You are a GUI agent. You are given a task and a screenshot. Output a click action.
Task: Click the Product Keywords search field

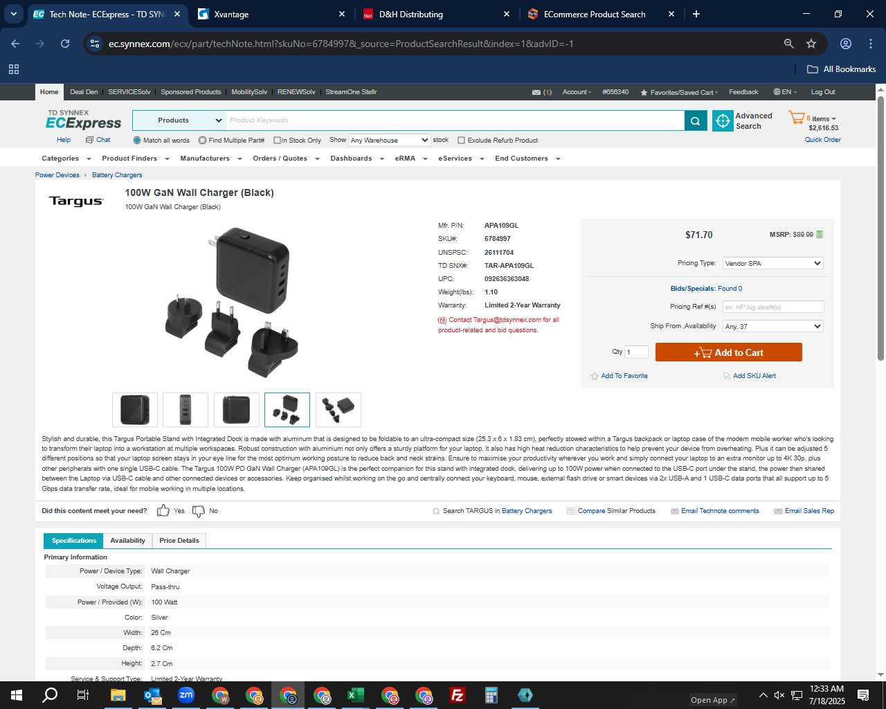click(455, 120)
